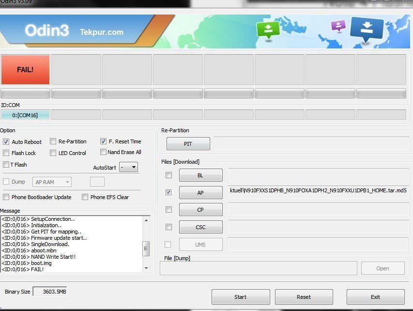Screen dimensions: 413x311
Task: Click the Open dump file button
Action: click(x=382, y=268)
